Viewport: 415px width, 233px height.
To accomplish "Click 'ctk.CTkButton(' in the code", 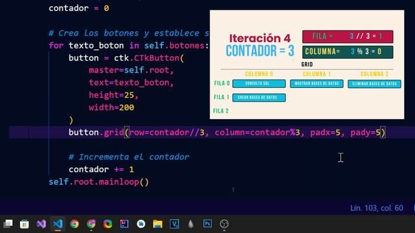I will [148, 58].
